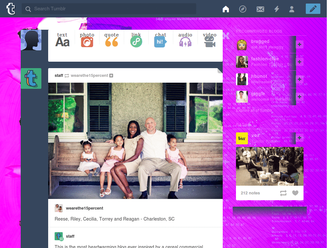Image resolution: width=331 pixels, height=248 pixels.
Task: Create a new chat post
Action: point(160,40)
